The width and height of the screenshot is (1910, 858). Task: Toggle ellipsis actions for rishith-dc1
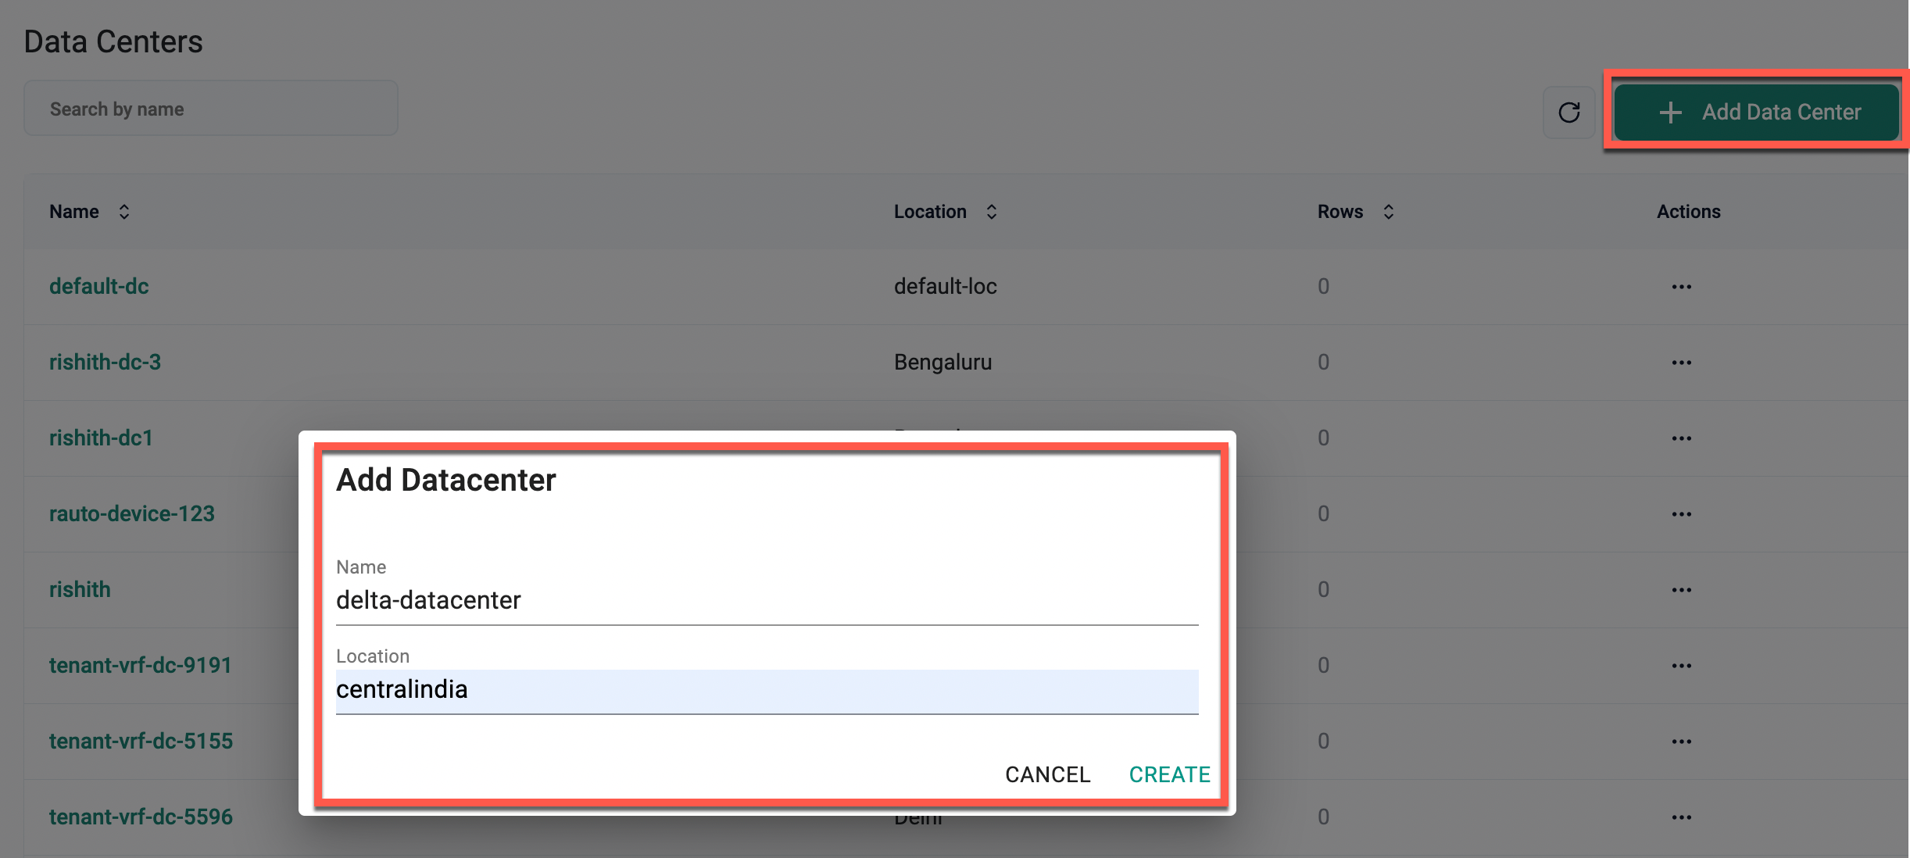pyautogui.click(x=1682, y=438)
